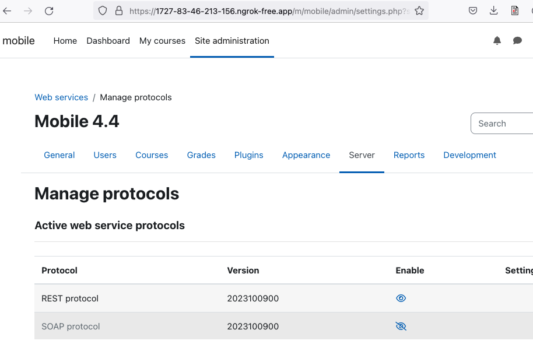This screenshot has width=533, height=351.
Task: Click the mobile site name link
Action: (x=18, y=41)
